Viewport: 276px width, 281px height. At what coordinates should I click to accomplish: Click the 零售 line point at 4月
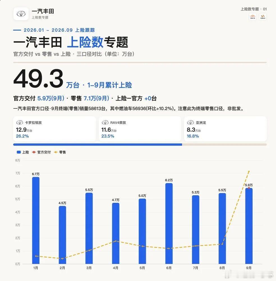116,241
